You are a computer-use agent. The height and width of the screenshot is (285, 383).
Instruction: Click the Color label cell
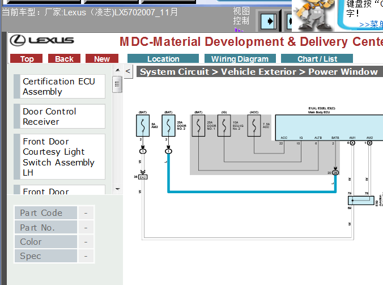[46, 242]
